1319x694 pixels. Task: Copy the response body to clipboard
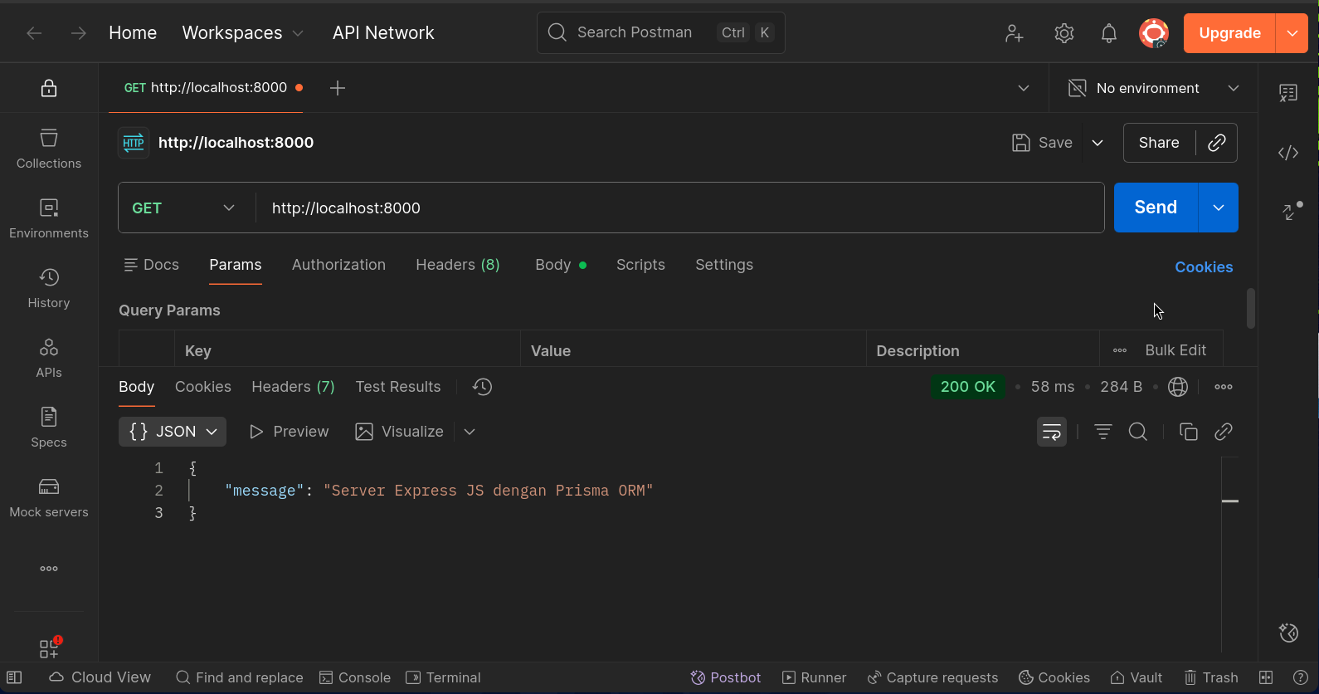point(1188,432)
